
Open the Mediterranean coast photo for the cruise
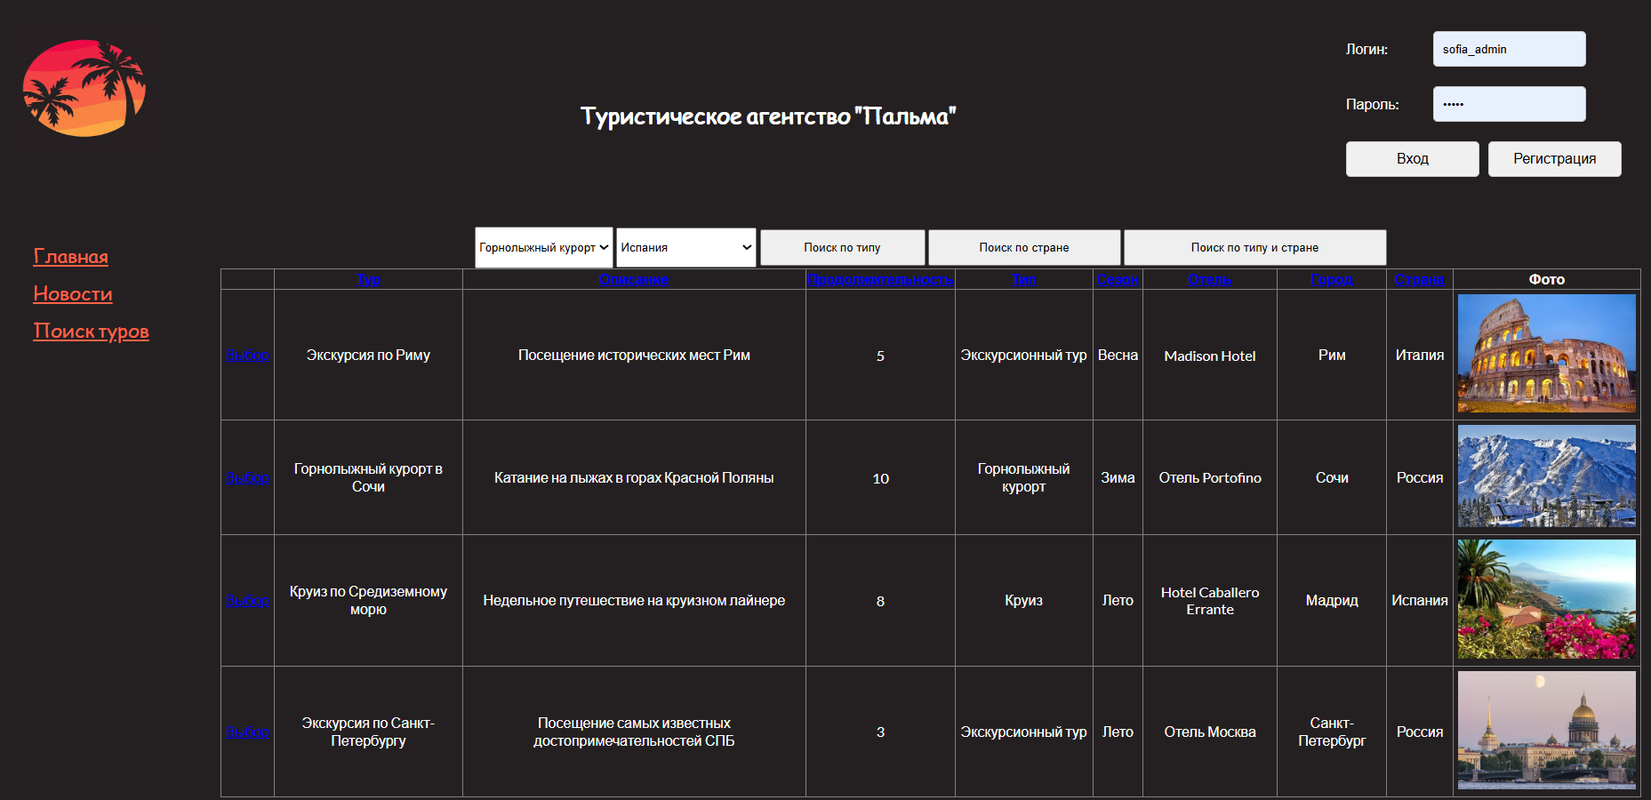(1546, 599)
